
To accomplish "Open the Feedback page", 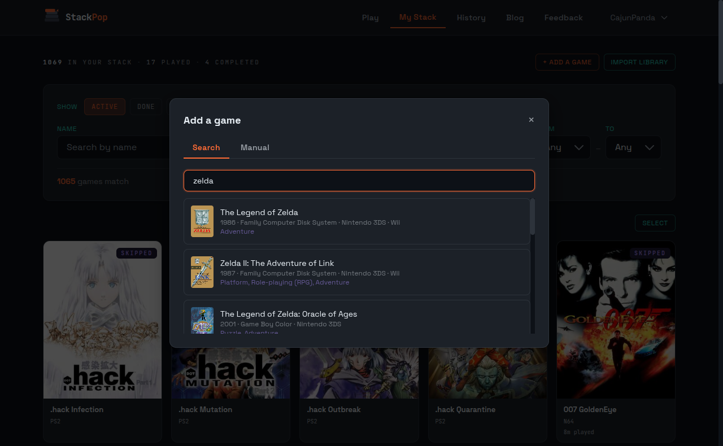I will point(564,18).
